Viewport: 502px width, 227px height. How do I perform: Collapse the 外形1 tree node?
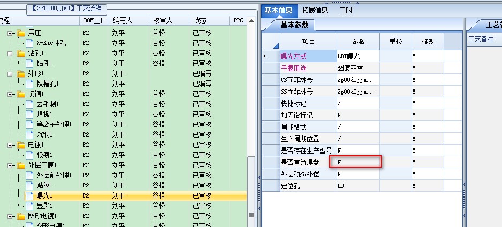[10, 74]
